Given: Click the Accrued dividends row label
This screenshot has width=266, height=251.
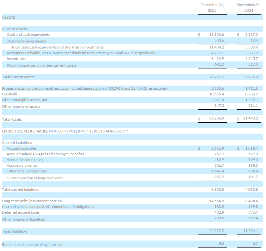Looking at the screenshot, I should pos(22,165).
